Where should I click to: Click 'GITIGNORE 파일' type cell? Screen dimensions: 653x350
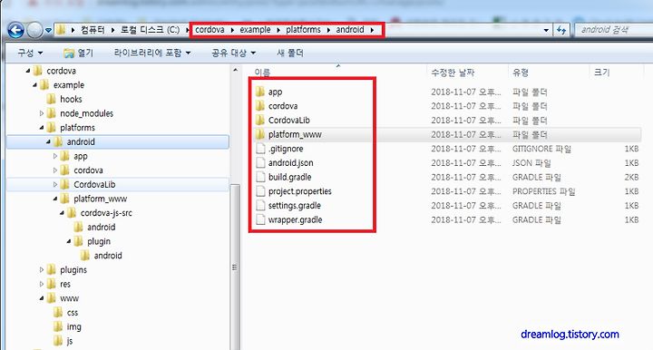tap(541, 149)
